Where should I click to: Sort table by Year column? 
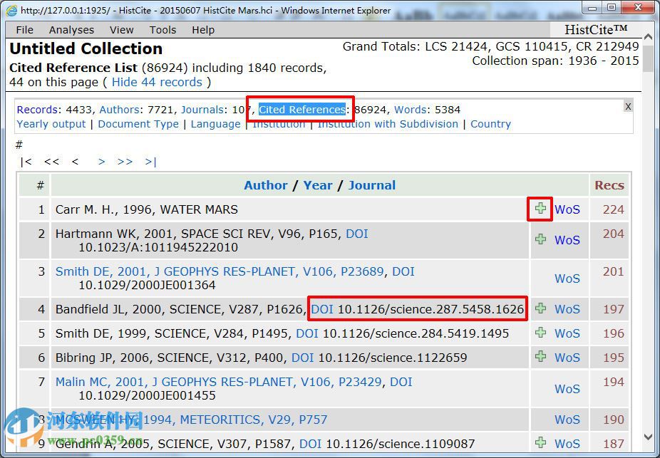pos(318,185)
